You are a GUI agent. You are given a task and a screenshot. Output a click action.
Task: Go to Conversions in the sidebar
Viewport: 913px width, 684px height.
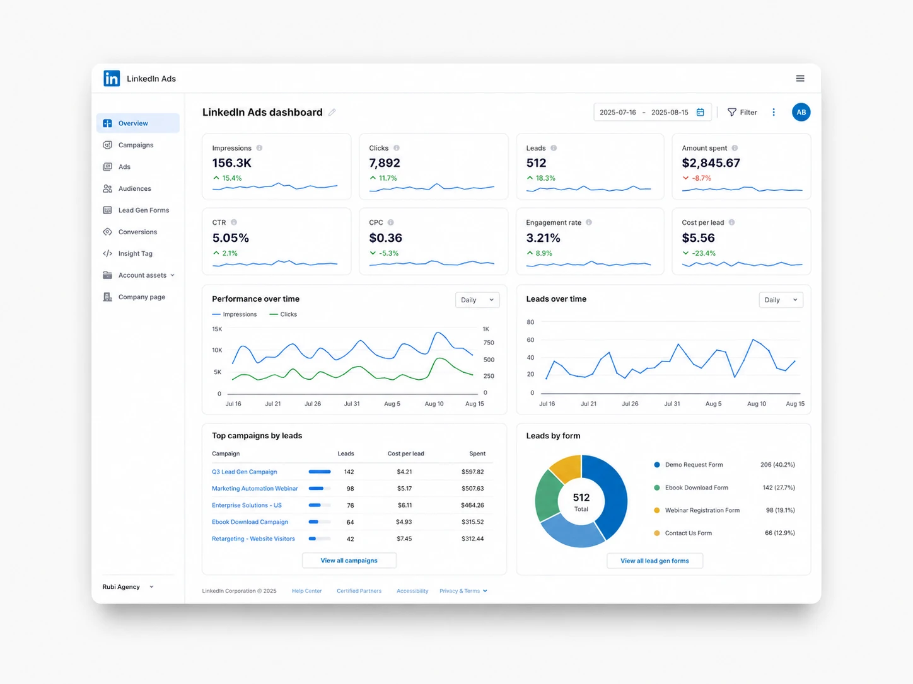[x=137, y=232]
